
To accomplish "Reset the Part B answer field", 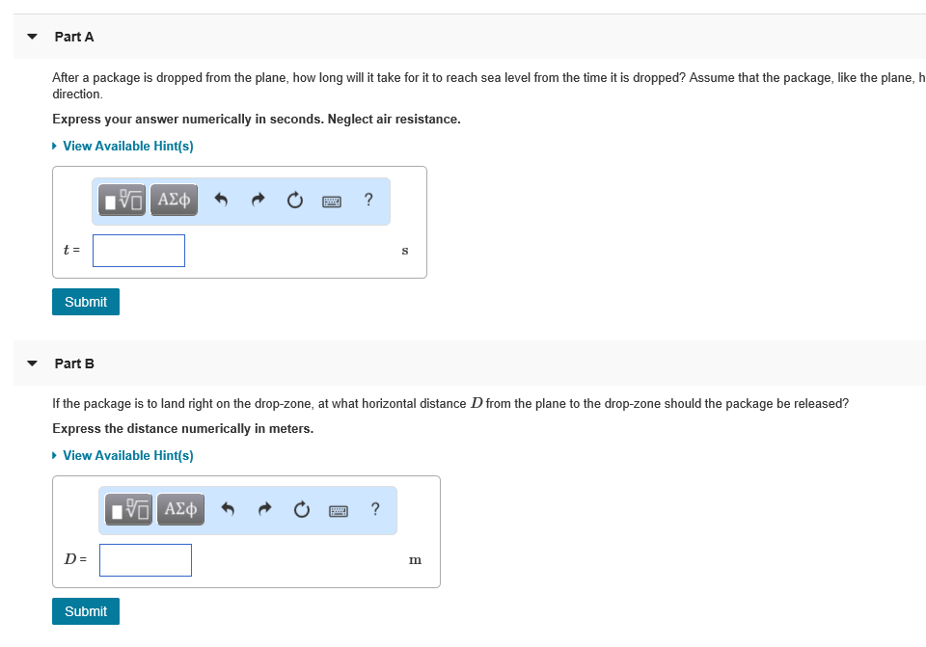I will tap(301, 510).
